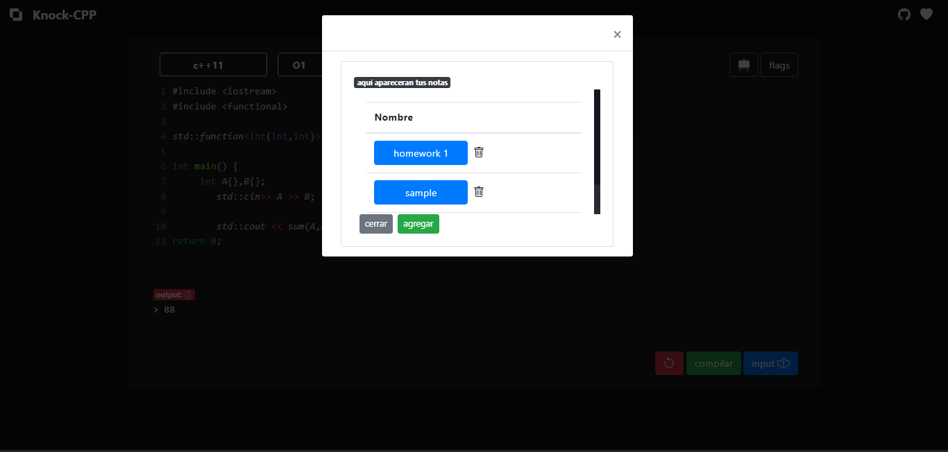Open the sample note
The width and height of the screenshot is (948, 452).
(421, 193)
